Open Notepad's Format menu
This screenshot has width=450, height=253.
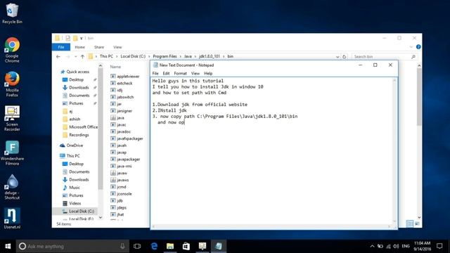[180, 73]
